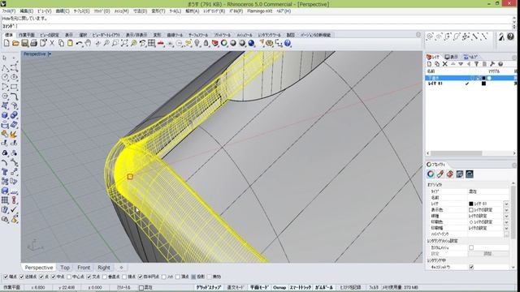Click the Zoom Extents icon
The height and width of the screenshot is (292, 520).
(124, 43)
